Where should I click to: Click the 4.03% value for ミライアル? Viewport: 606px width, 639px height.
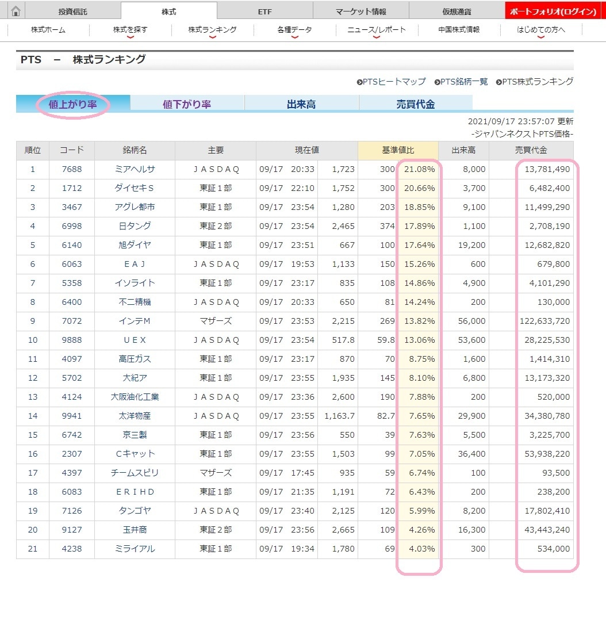click(422, 549)
